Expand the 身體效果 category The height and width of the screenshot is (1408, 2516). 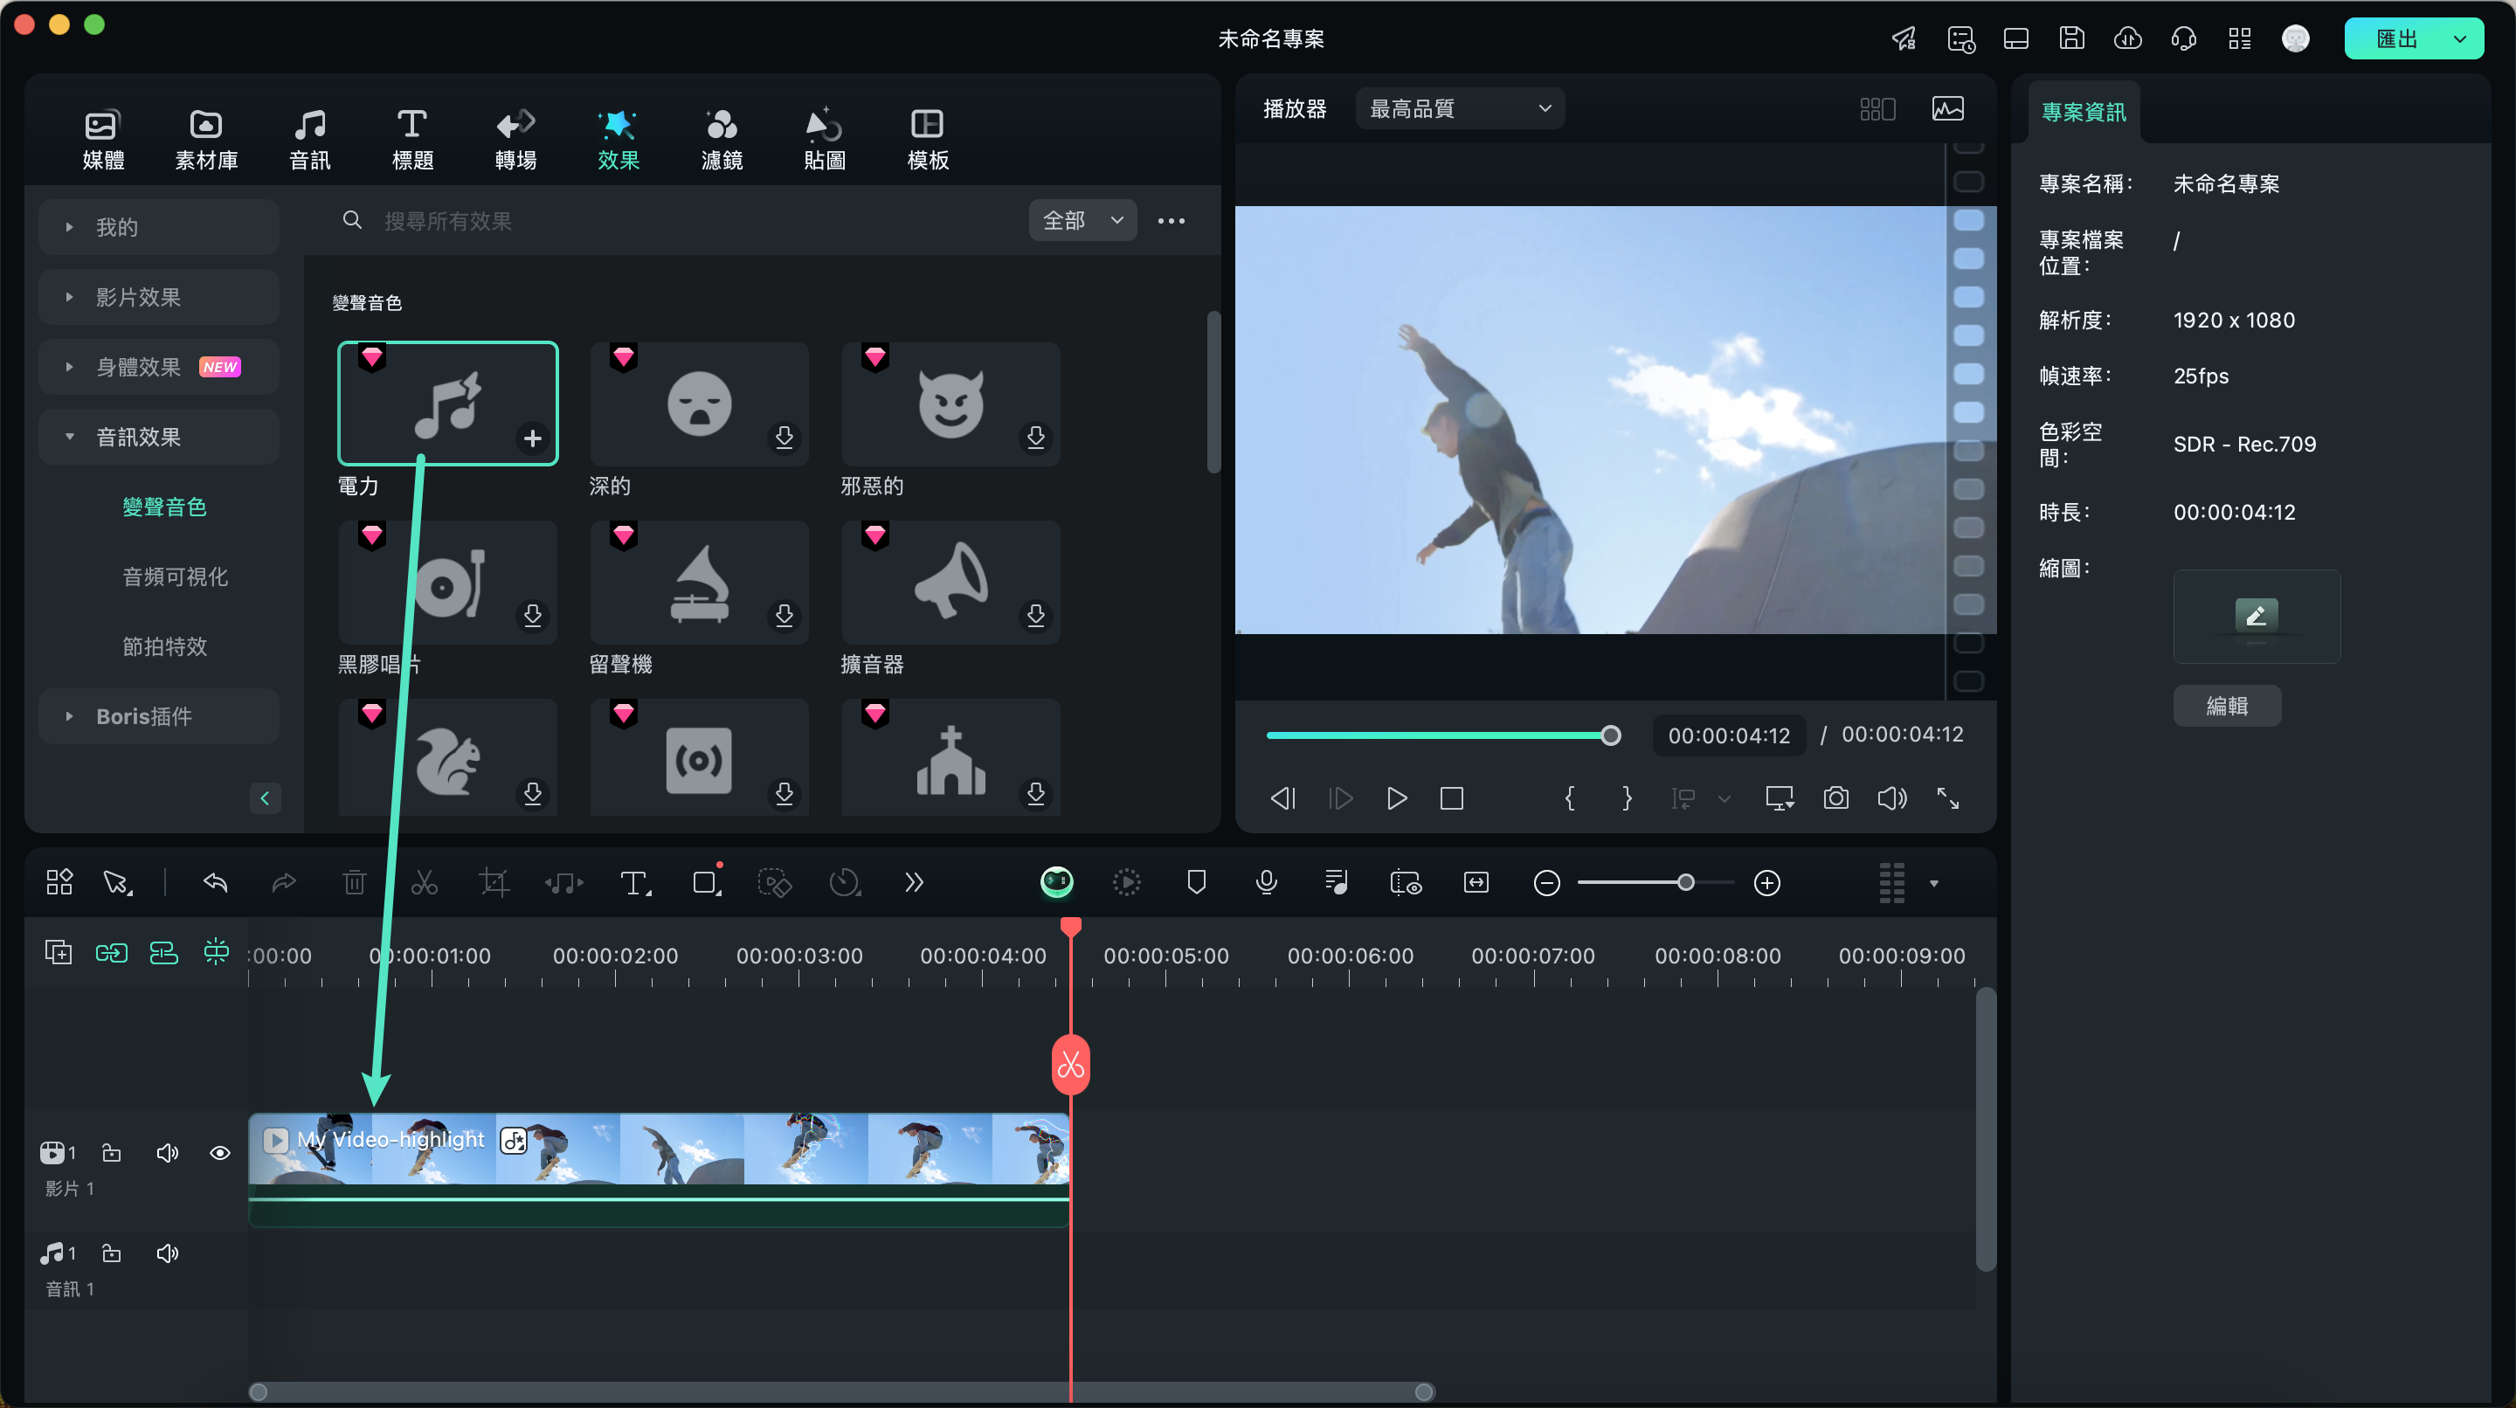[158, 367]
